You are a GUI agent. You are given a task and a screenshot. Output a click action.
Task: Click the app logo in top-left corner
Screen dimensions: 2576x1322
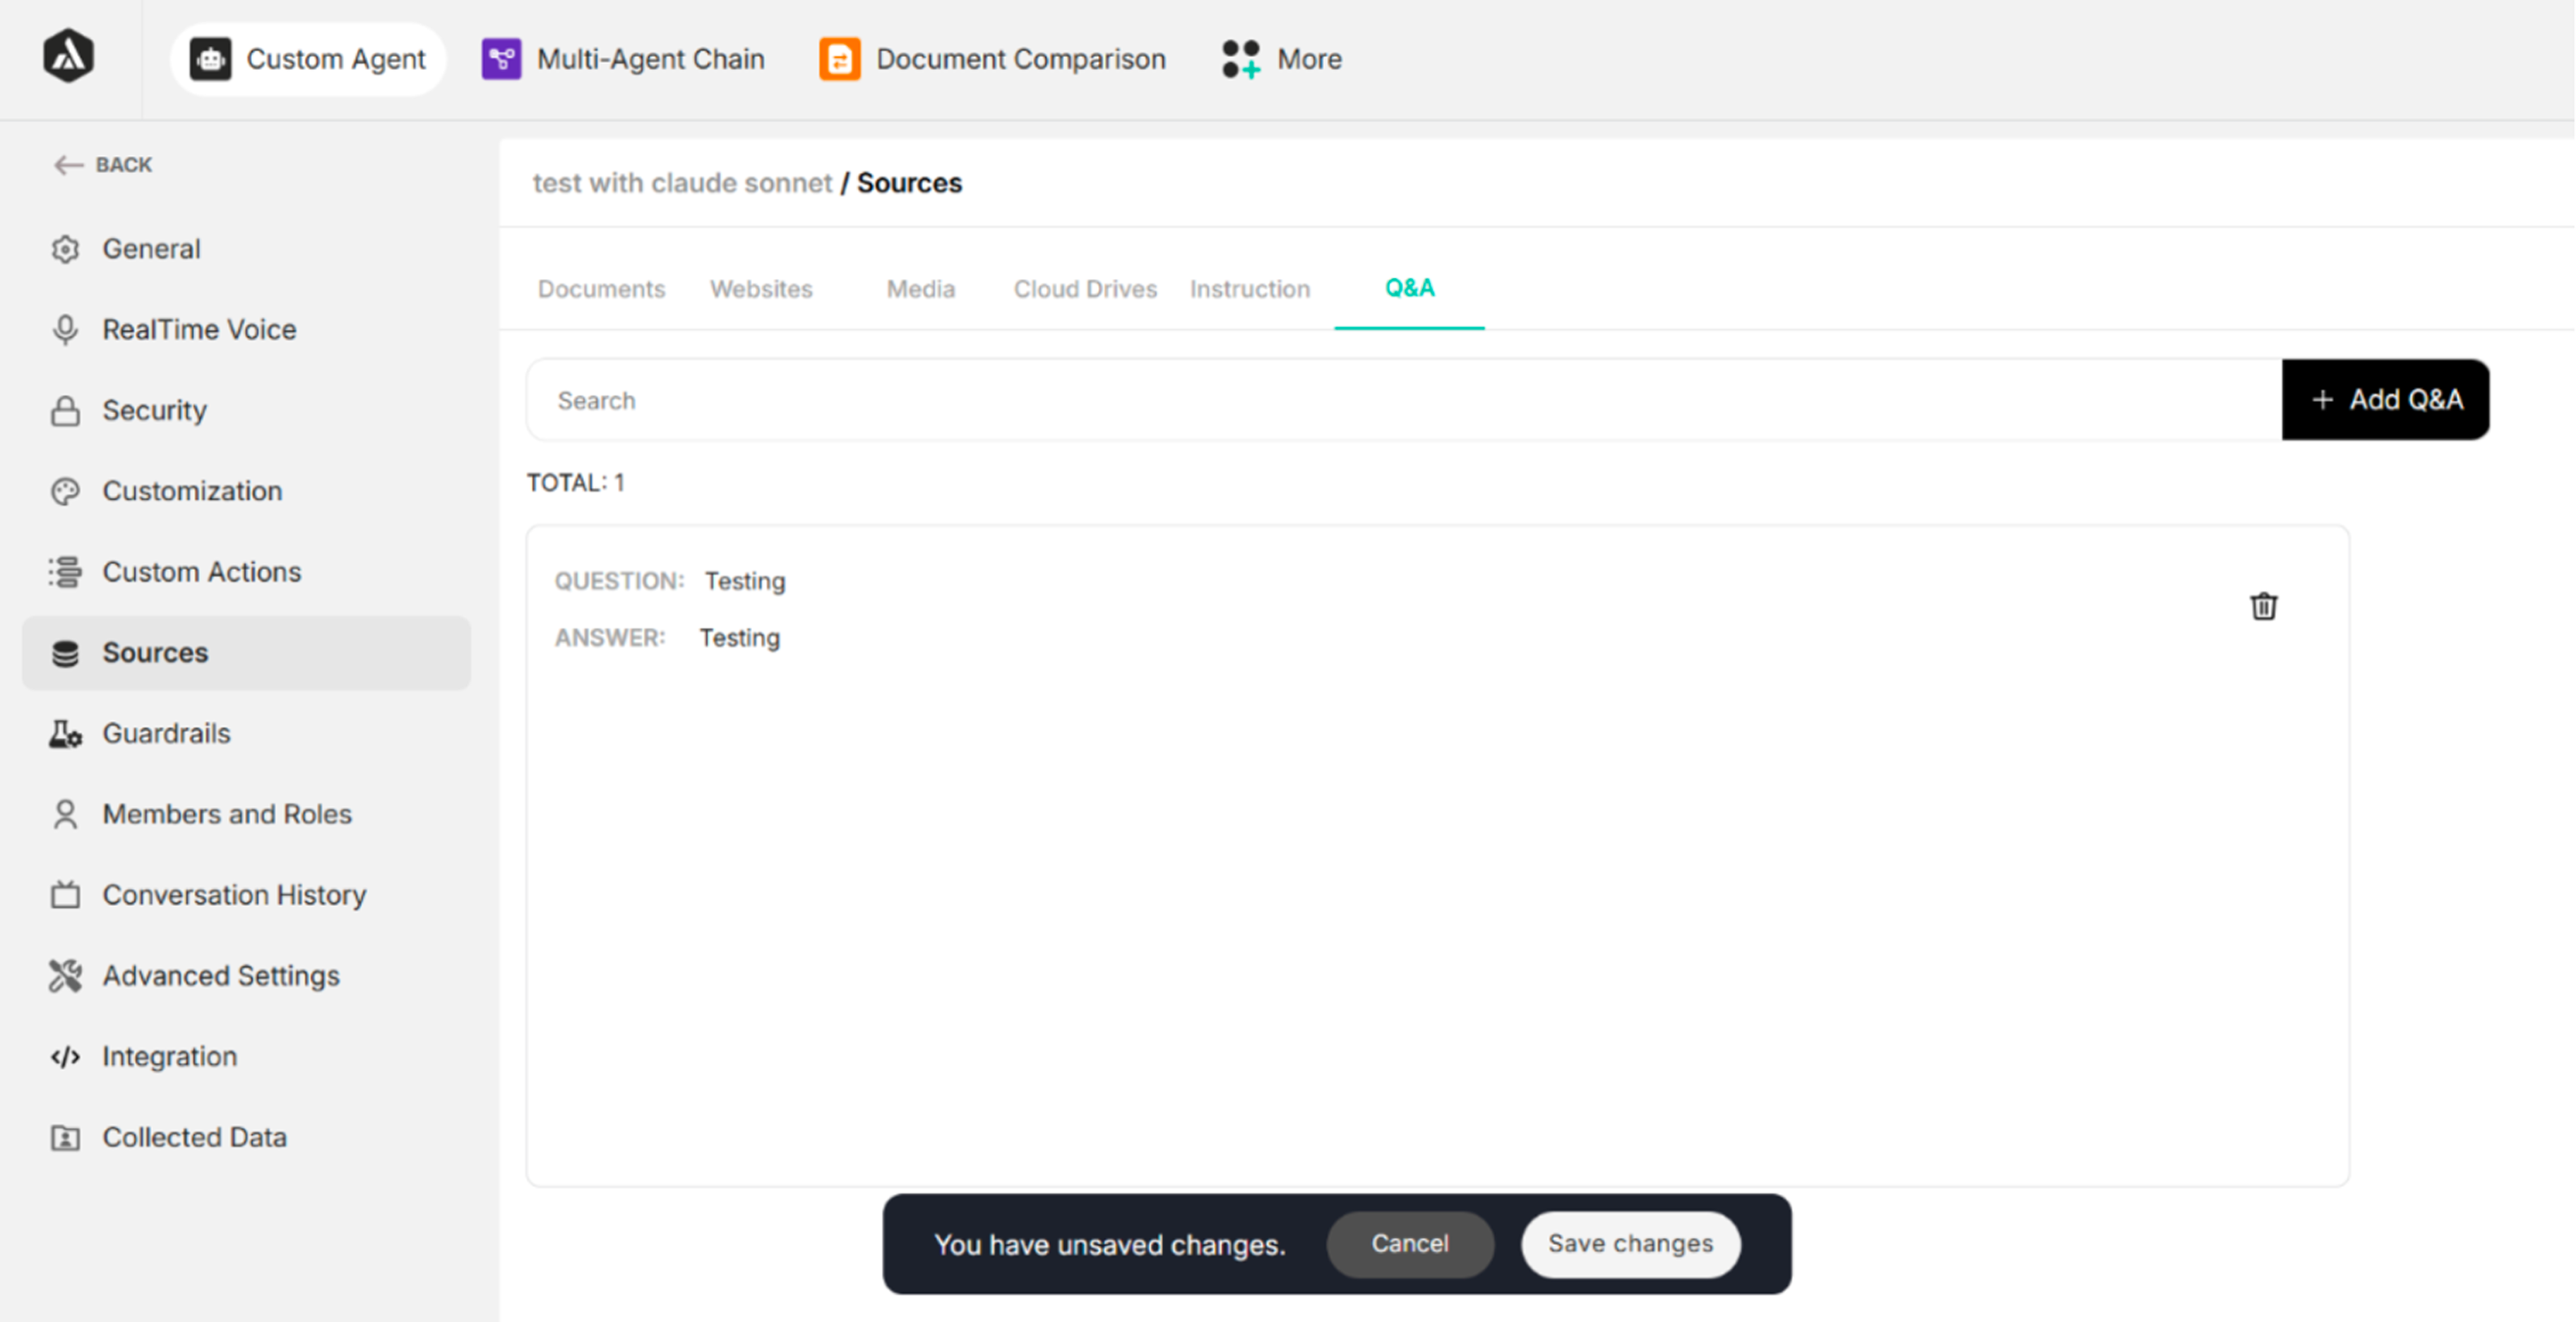point(68,57)
